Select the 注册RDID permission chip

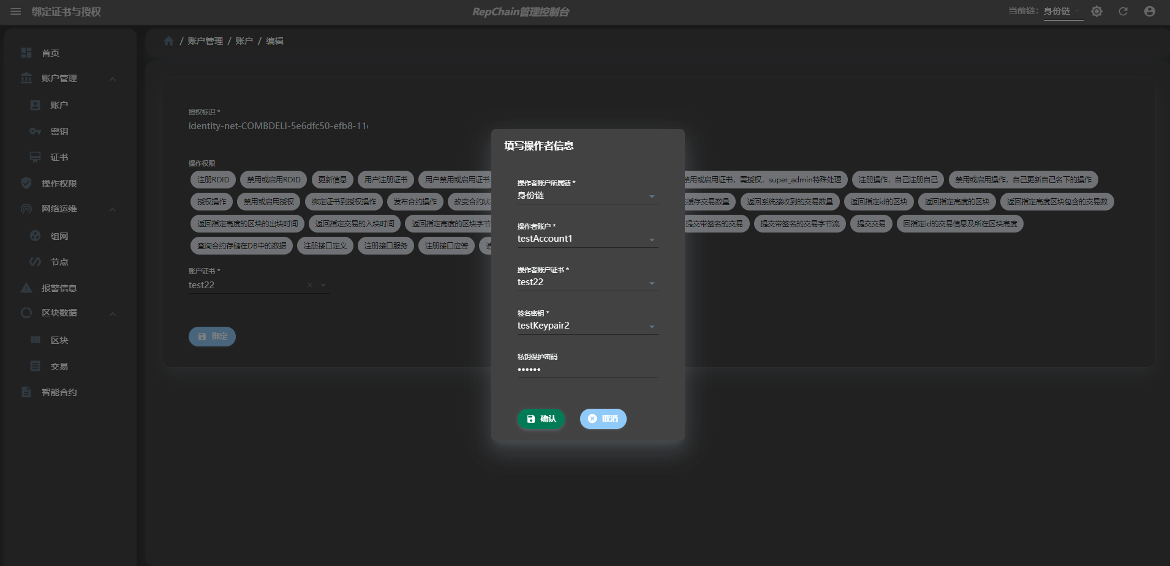click(213, 180)
